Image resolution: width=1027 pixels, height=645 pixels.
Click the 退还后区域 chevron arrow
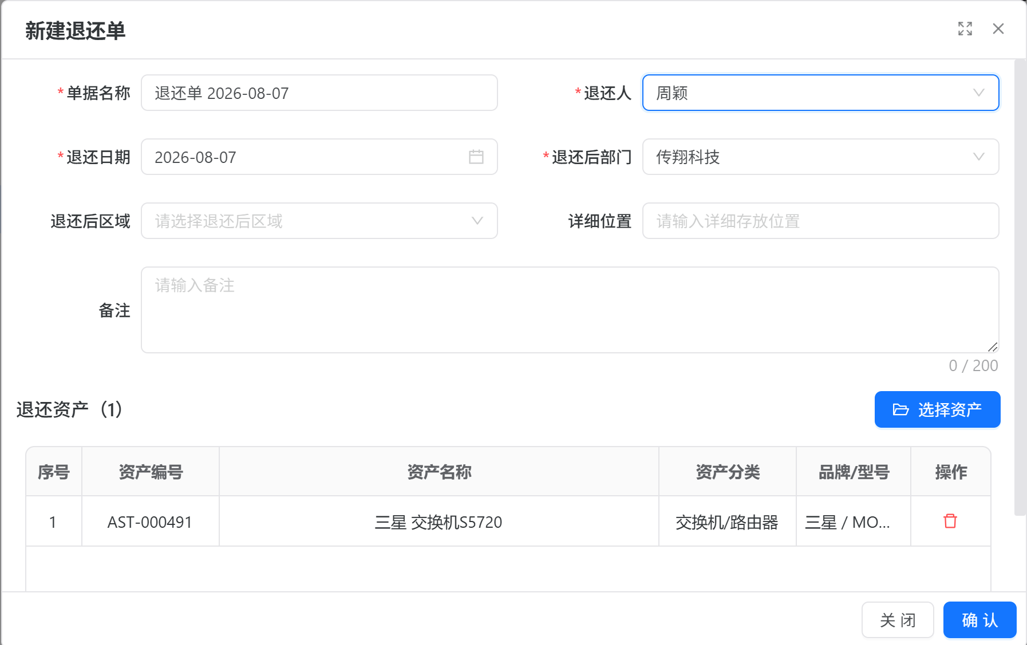(x=477, y=221)
